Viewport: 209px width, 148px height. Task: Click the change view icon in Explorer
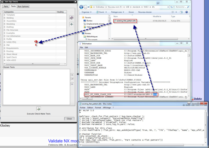click(173, 12)
